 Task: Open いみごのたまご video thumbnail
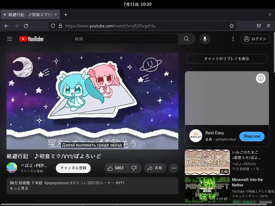[x=207, y=162]
